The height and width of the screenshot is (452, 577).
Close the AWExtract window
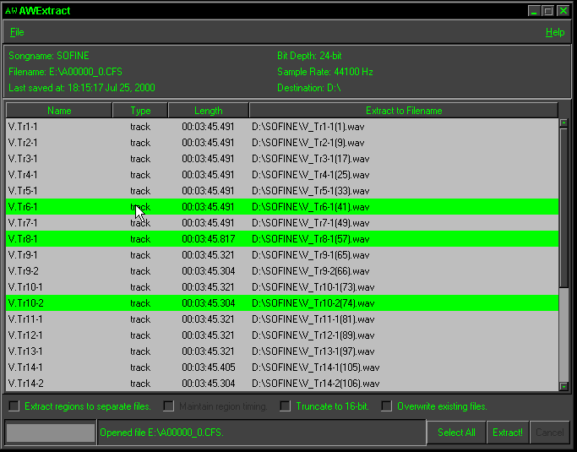563,11
